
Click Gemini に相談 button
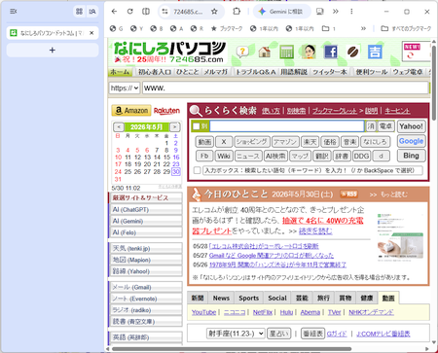[281, 12]
